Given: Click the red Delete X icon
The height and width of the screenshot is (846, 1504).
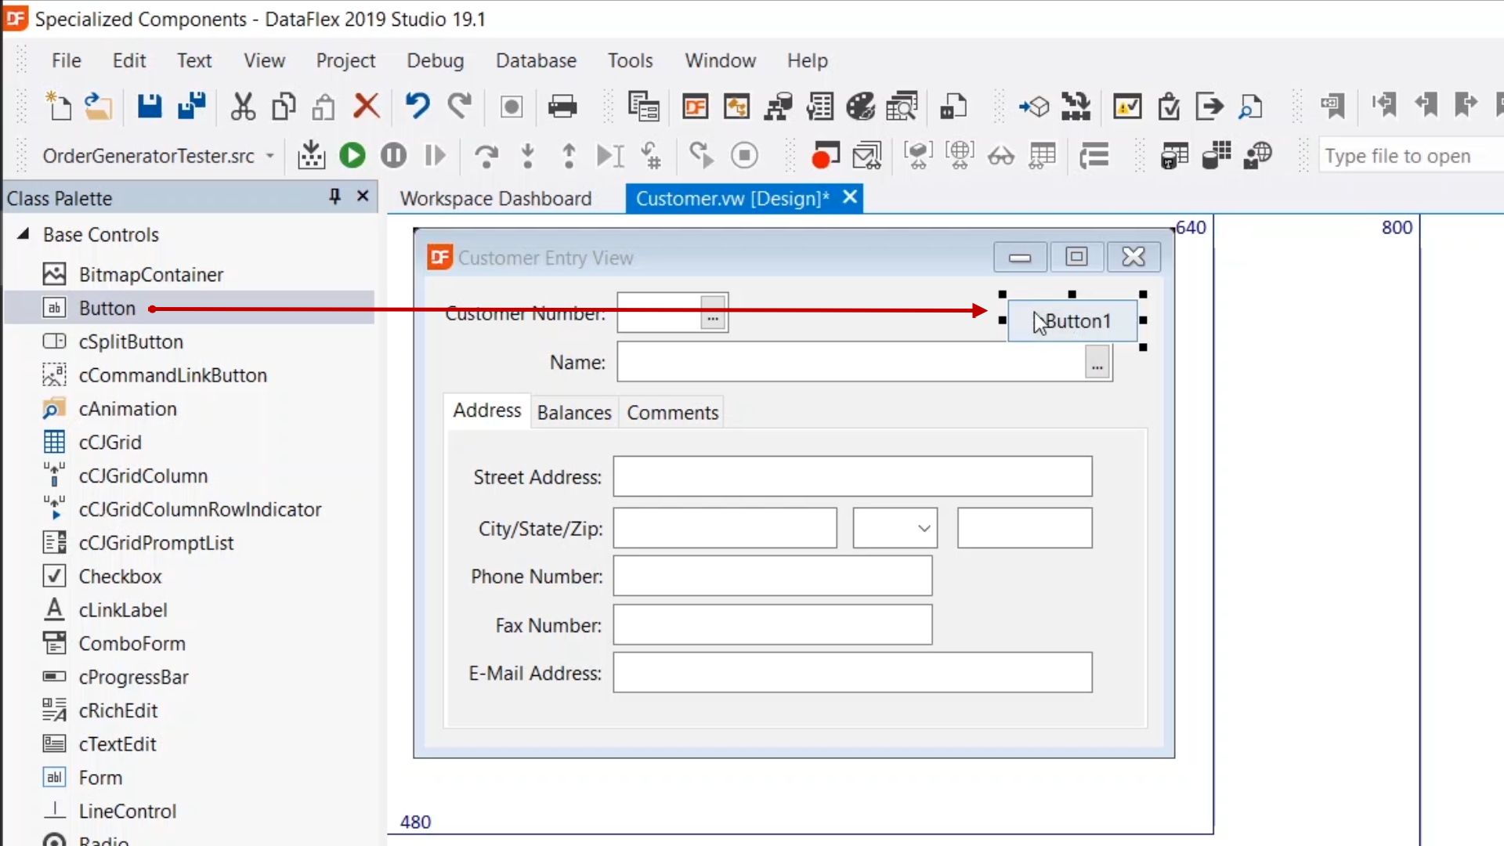Looking at the screenshot, I should [366, 106].
